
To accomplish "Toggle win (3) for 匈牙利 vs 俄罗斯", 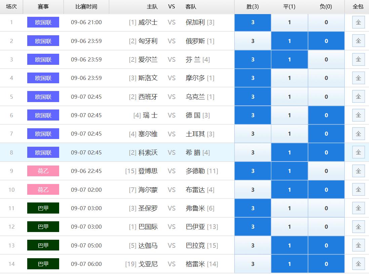I will (253, 41).
